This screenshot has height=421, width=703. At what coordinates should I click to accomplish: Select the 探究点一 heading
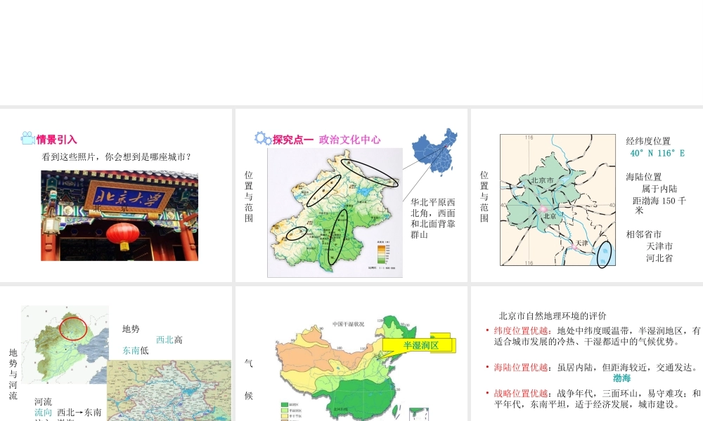[292, 140]
